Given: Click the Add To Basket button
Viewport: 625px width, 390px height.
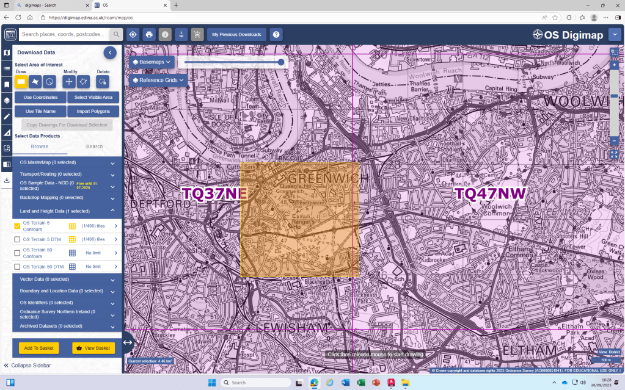Looking at the screenshot, I should [x=38, y=348].
